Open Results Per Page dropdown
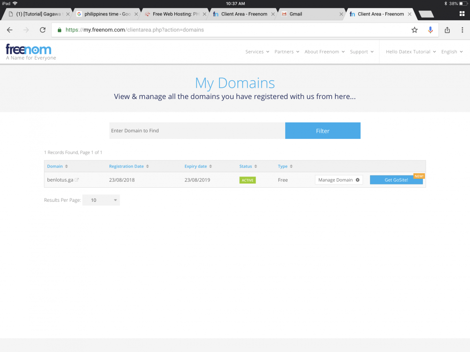Screen dimensions: 470x352 tap(101, 200)
